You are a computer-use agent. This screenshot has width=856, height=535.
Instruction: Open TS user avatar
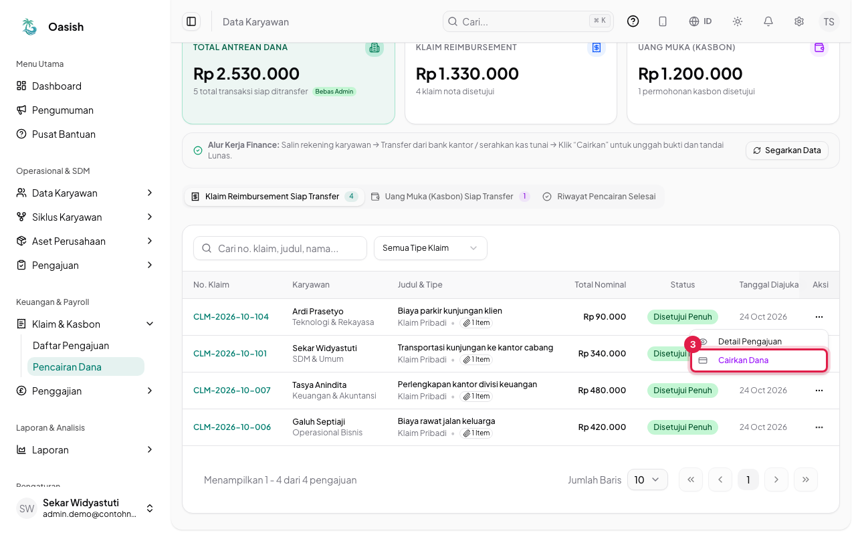click(829, 21)
